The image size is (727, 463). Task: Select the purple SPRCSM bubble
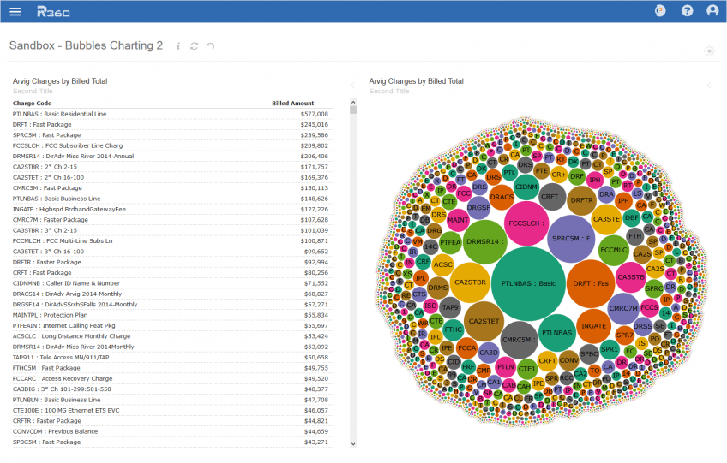[x=571, y=239]
